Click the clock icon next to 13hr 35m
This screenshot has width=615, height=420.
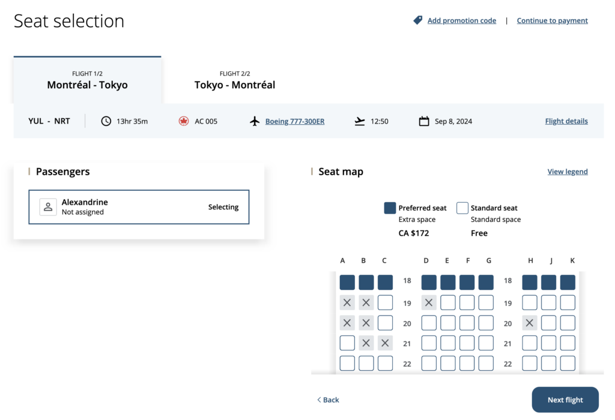point(106,121)
